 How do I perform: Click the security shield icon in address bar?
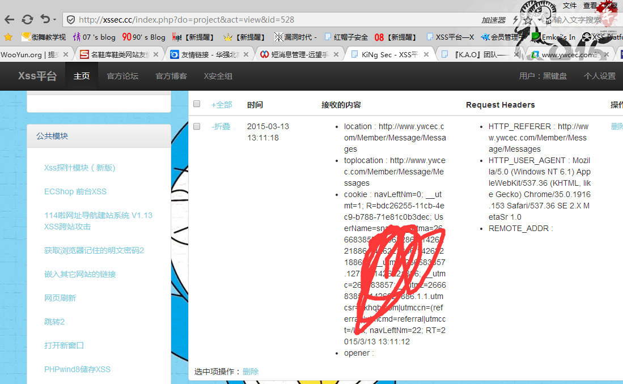(x=71, y=20)
